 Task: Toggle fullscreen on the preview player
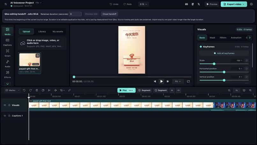tap(188, 81)
